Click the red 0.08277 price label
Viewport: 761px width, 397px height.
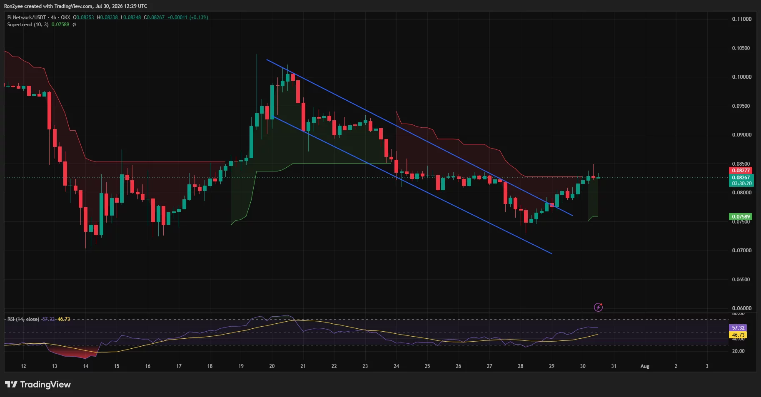(x=741, y=171)
